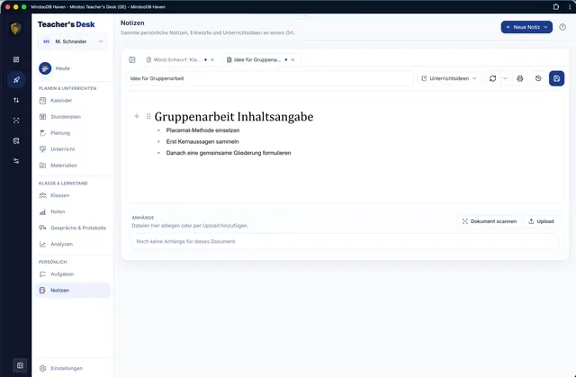This screenshot has height=377, width=576.
Task: Open Kalender in sidebar
Action: (73, 100)
